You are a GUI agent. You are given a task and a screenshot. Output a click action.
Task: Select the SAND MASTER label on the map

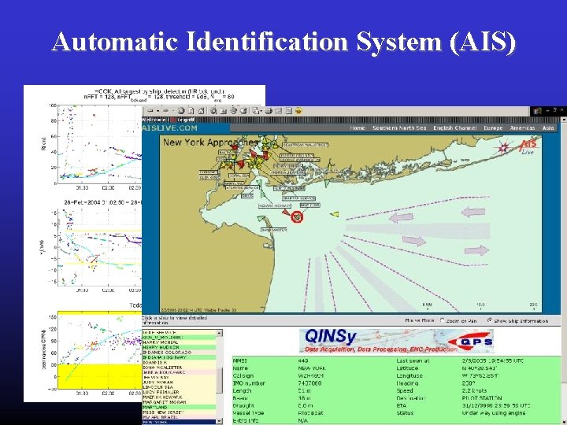pyautogui.click(x=274, y=230)
